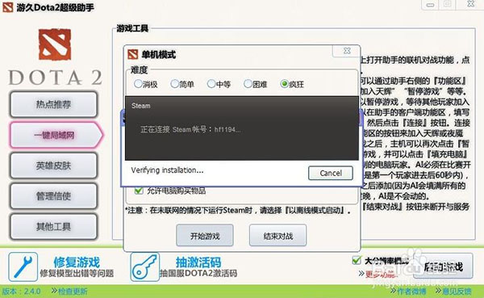The height and width of the screenshot is (298, 484).
Task: Pick the 困难 difficulty radio button
Action: (248, 84)
